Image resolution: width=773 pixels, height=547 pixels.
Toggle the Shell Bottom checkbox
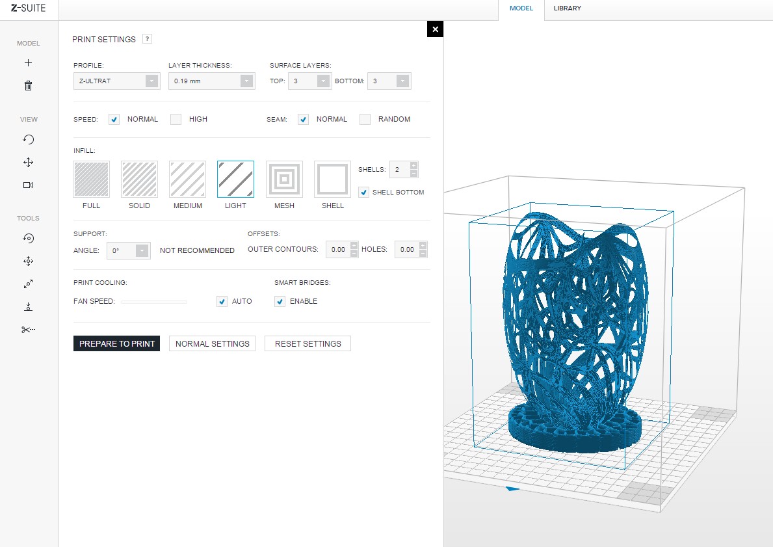363,193
